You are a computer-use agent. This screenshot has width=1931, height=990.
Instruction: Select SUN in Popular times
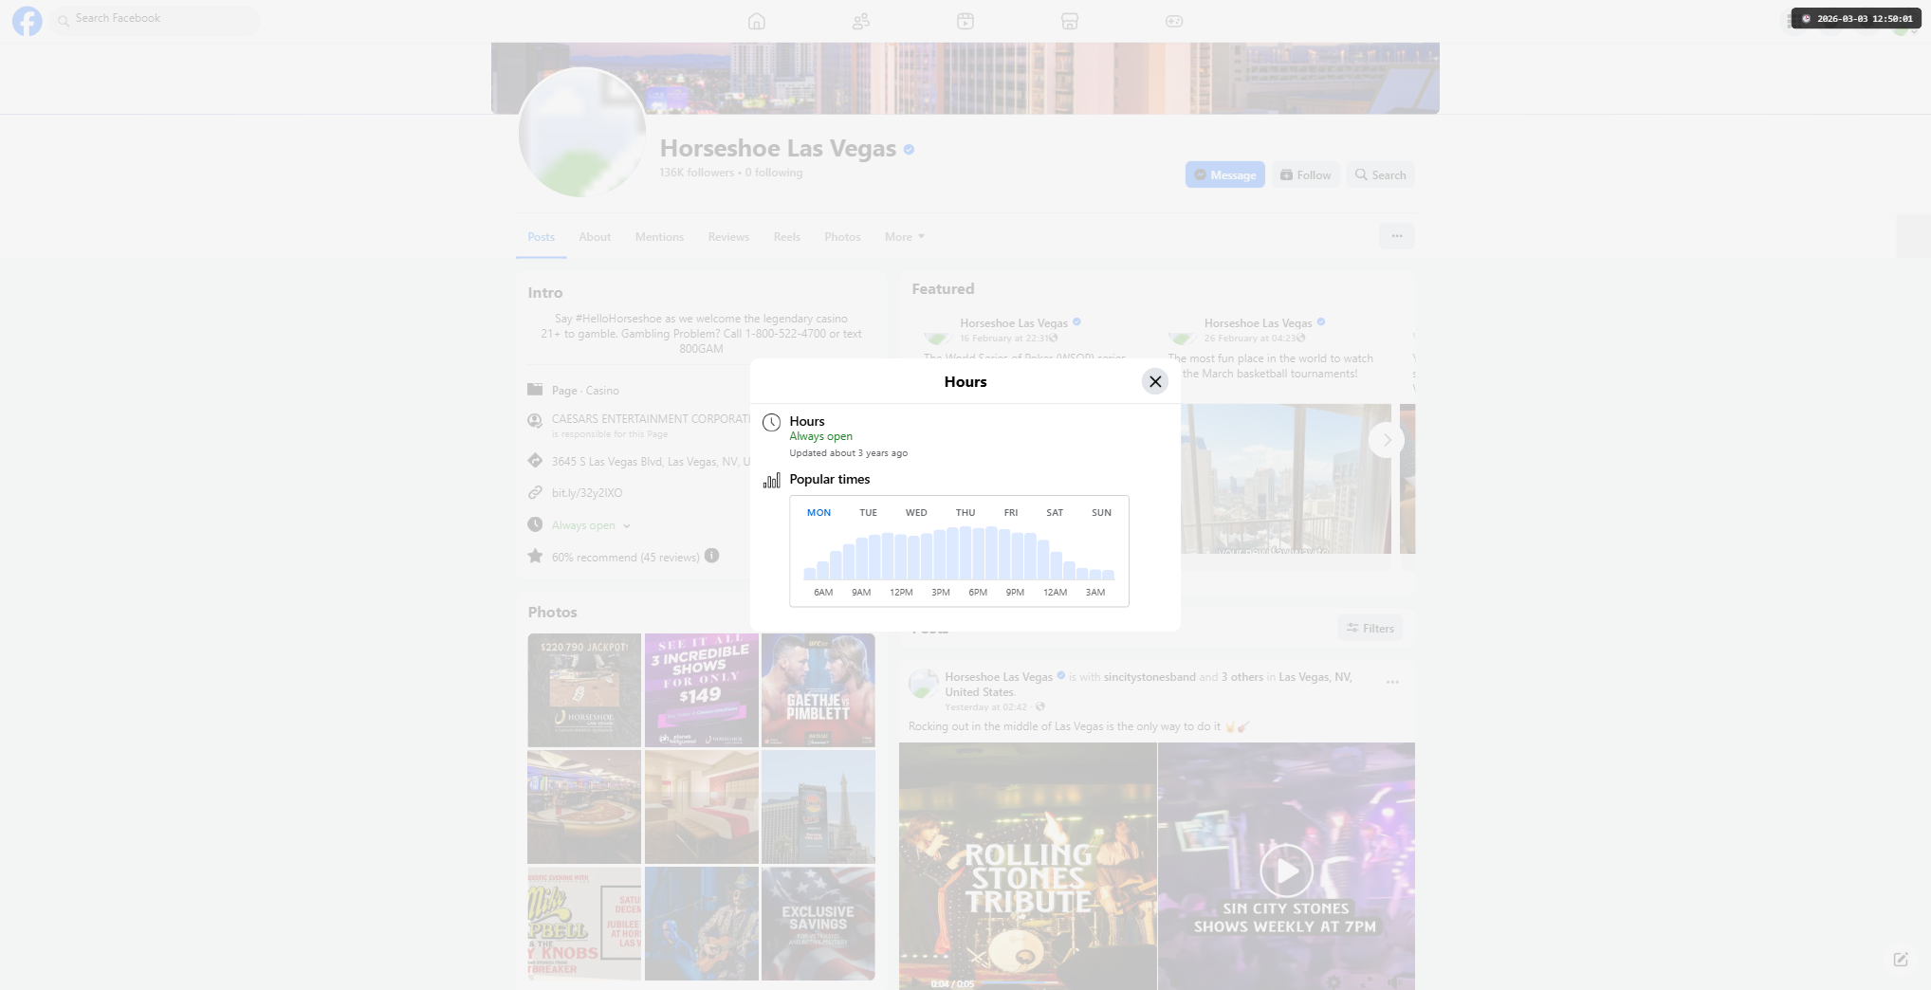[x=1101, y=513]
